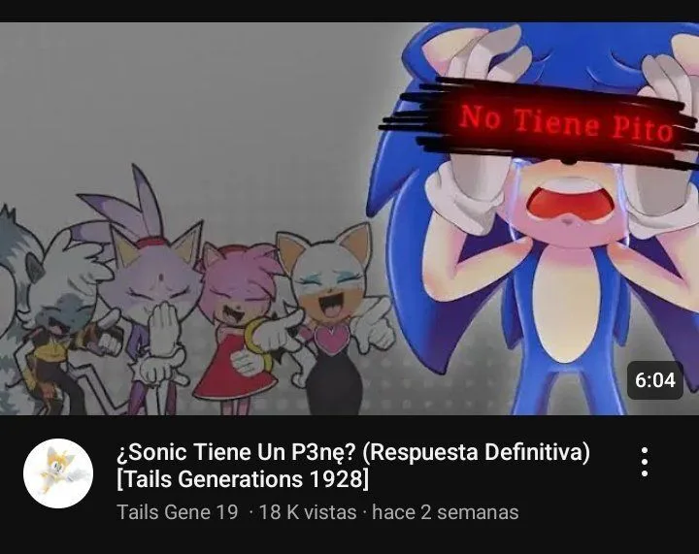Viewport: 699px width, 554px height.
Task: Open the video "¿Sonic Tiene Un P3nę?"
Action: pos(235,452)
